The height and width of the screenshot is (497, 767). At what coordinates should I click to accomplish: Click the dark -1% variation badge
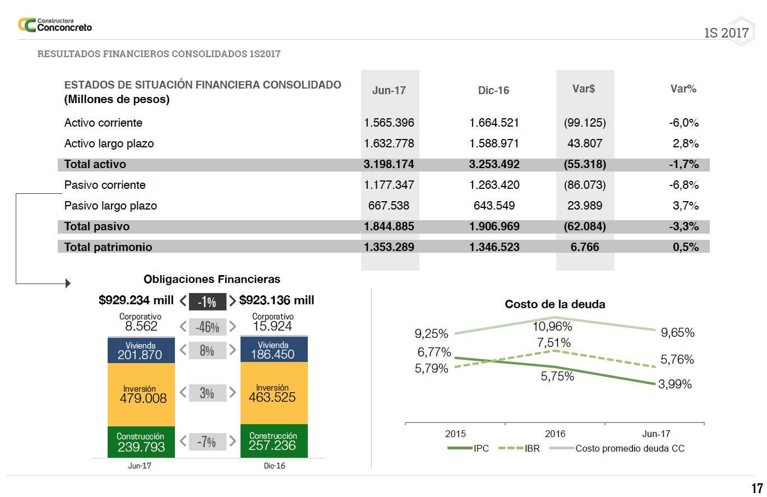point(207,302)
